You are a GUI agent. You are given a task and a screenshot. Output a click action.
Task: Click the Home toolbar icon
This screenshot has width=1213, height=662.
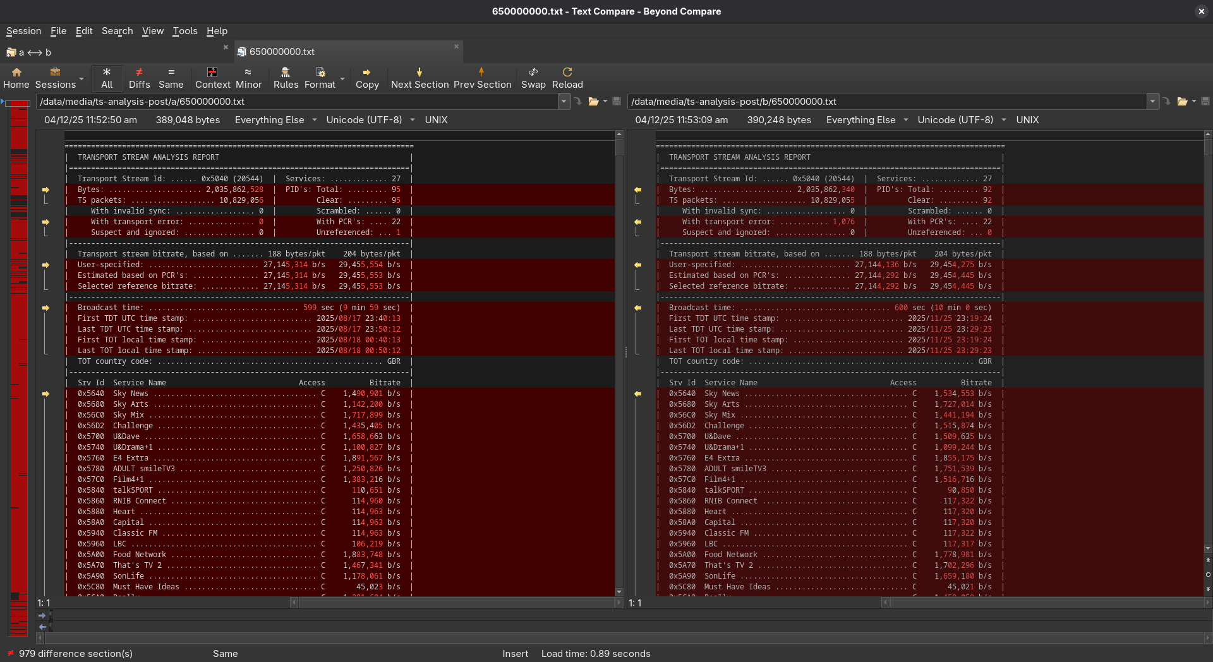coord(16,78)
